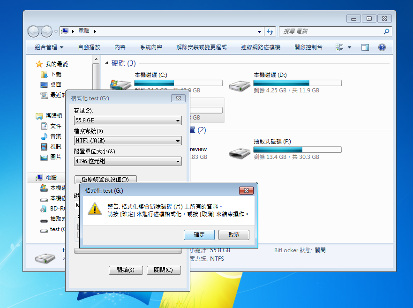
Task: Click 內容 in the toolbar
Action: tap(120, 47)
